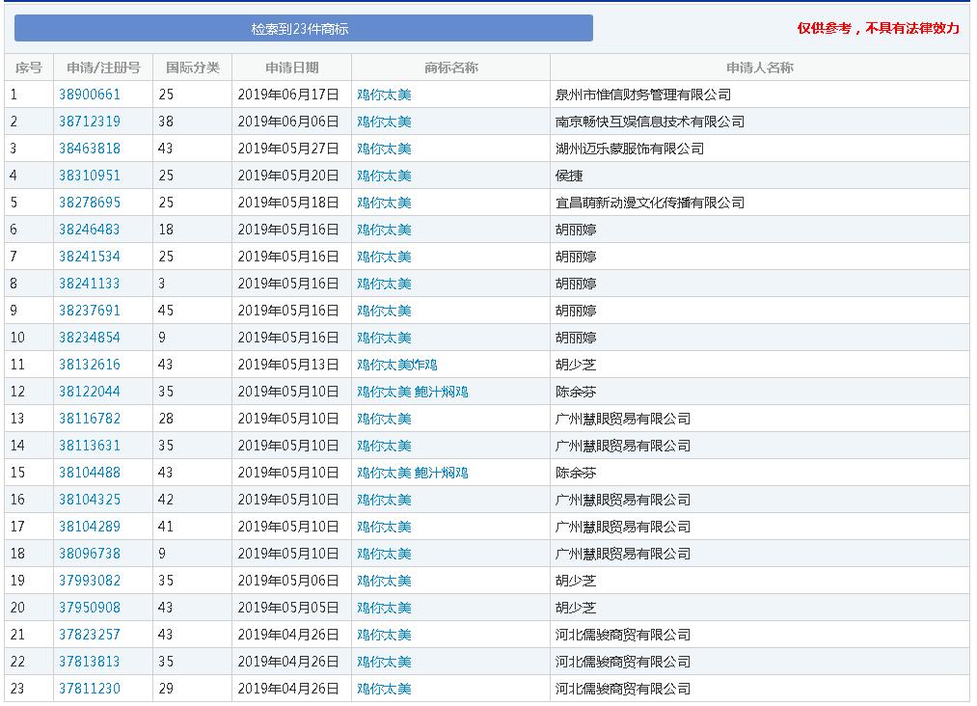This screenshot has width=977, height=706.
Task: Click the 国际分类 column header
Action: point(192,68)
